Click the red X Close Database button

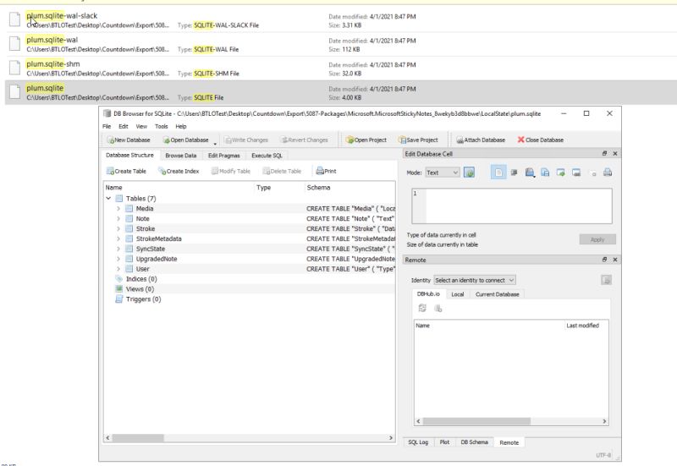(541, 140)
